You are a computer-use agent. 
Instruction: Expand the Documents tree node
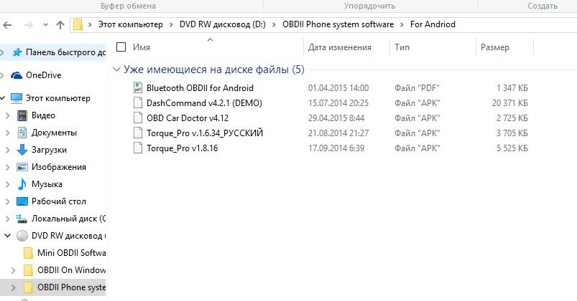click(x=8, y=133)
